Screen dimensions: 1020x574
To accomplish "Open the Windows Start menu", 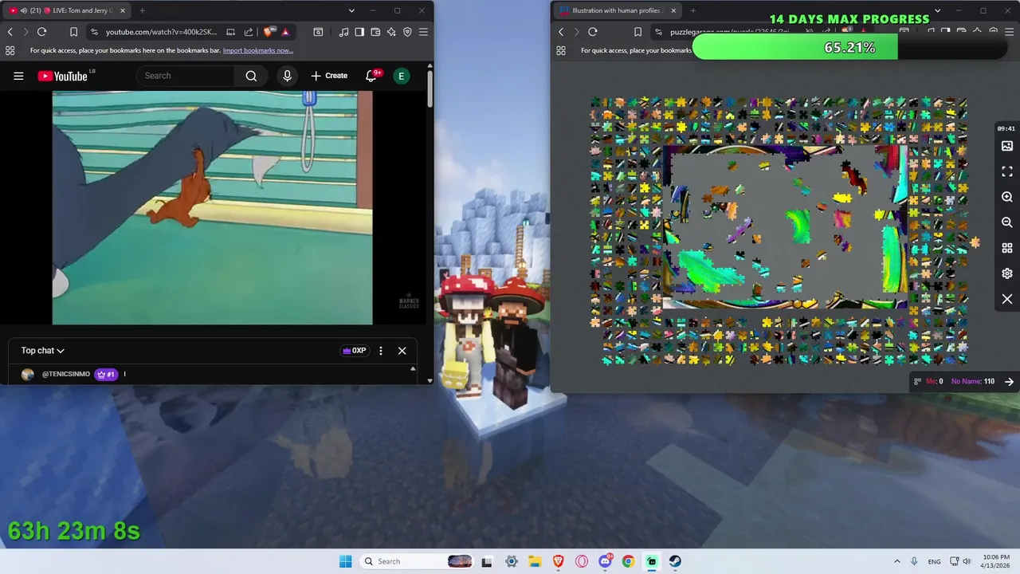I will click(x=345, y=561).
